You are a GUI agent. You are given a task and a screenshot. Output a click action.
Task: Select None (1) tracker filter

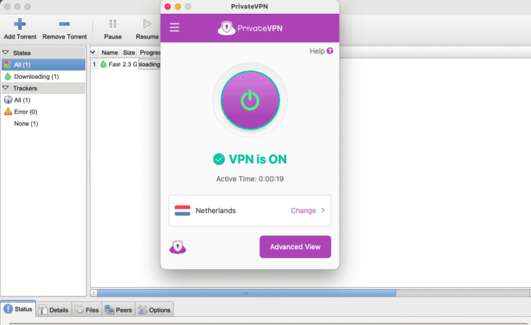[44, 124]
